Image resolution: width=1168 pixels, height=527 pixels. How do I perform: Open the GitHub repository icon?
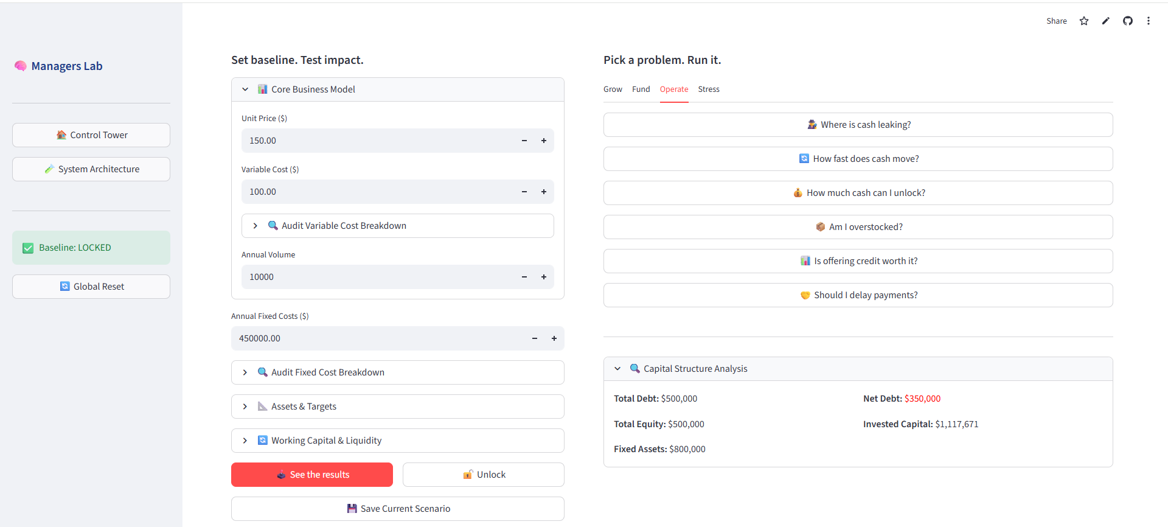pyautogui.click(x=1128, y=21)
